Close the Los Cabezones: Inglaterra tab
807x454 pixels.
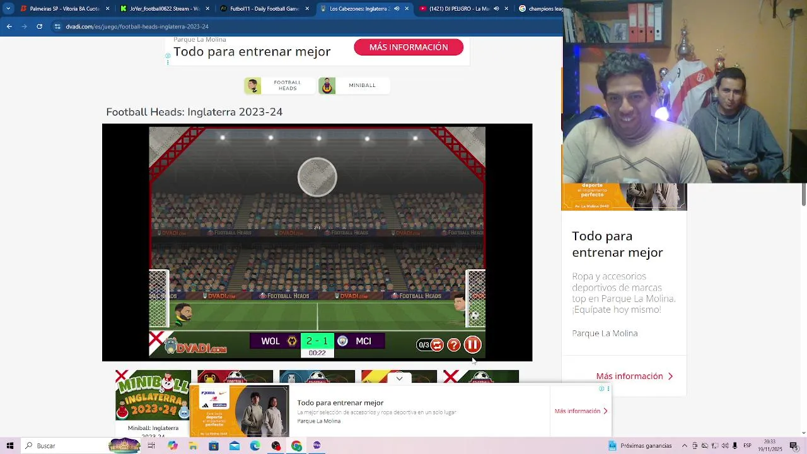point(407,9)
